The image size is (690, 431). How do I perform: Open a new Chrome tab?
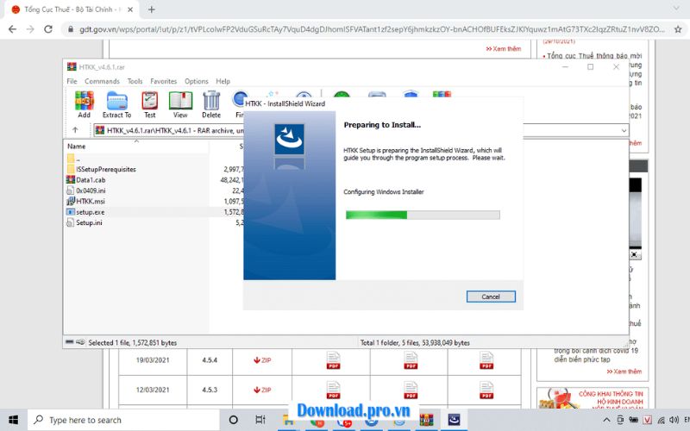152,9
